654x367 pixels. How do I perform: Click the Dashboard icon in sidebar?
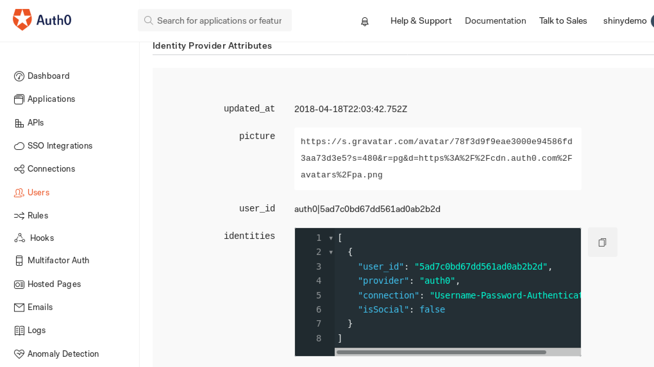(x=18, y=75)
